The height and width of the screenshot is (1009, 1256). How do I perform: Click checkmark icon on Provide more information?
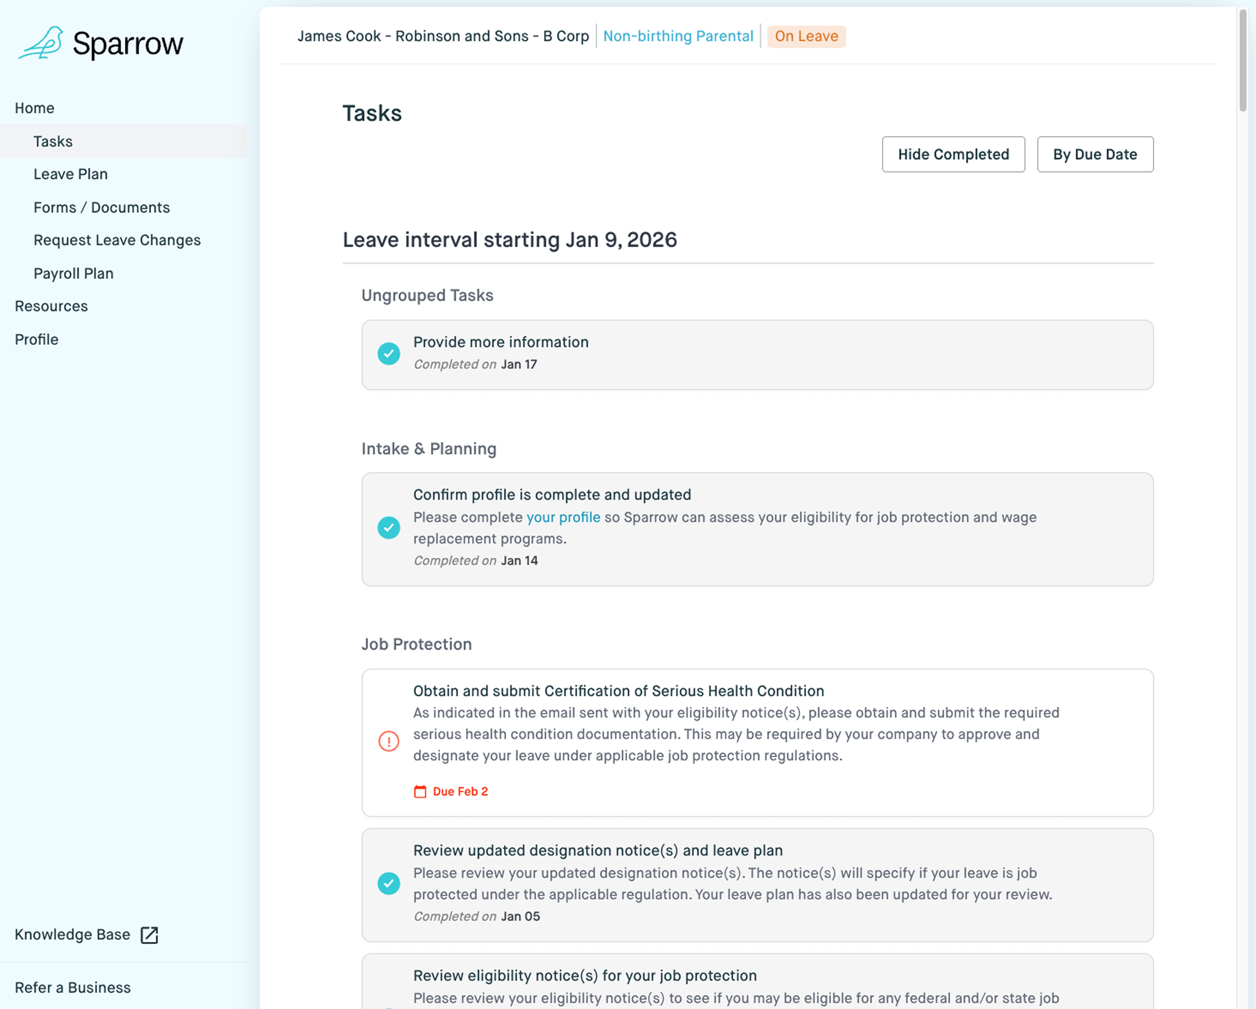coord(388,354)
